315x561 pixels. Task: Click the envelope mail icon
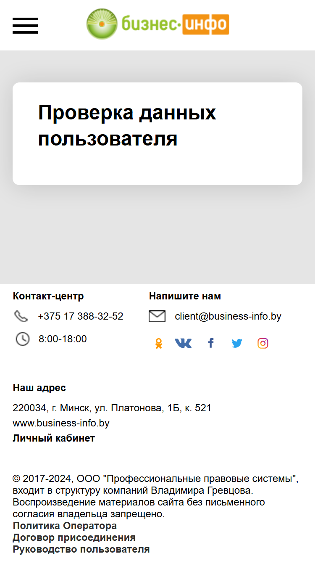[x=157, y=316]
